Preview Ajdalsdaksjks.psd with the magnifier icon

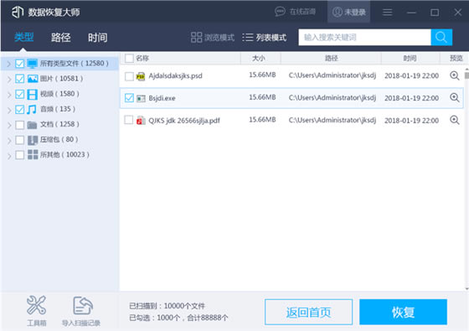coord(454,75)
